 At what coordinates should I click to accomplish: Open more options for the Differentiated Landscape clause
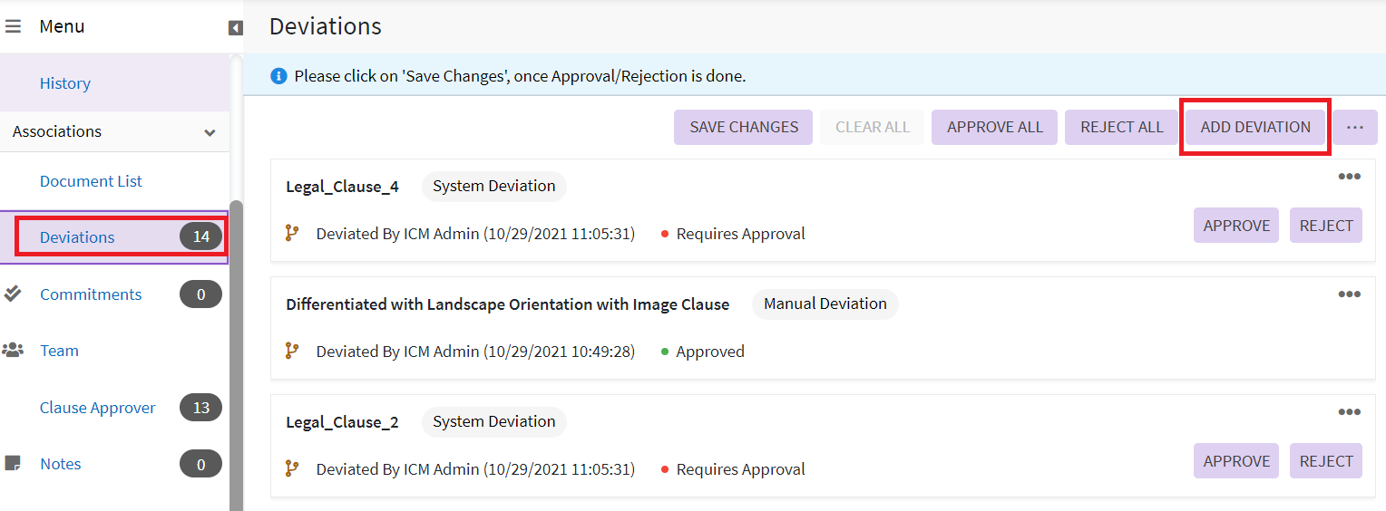click(x=1349, y=294)
